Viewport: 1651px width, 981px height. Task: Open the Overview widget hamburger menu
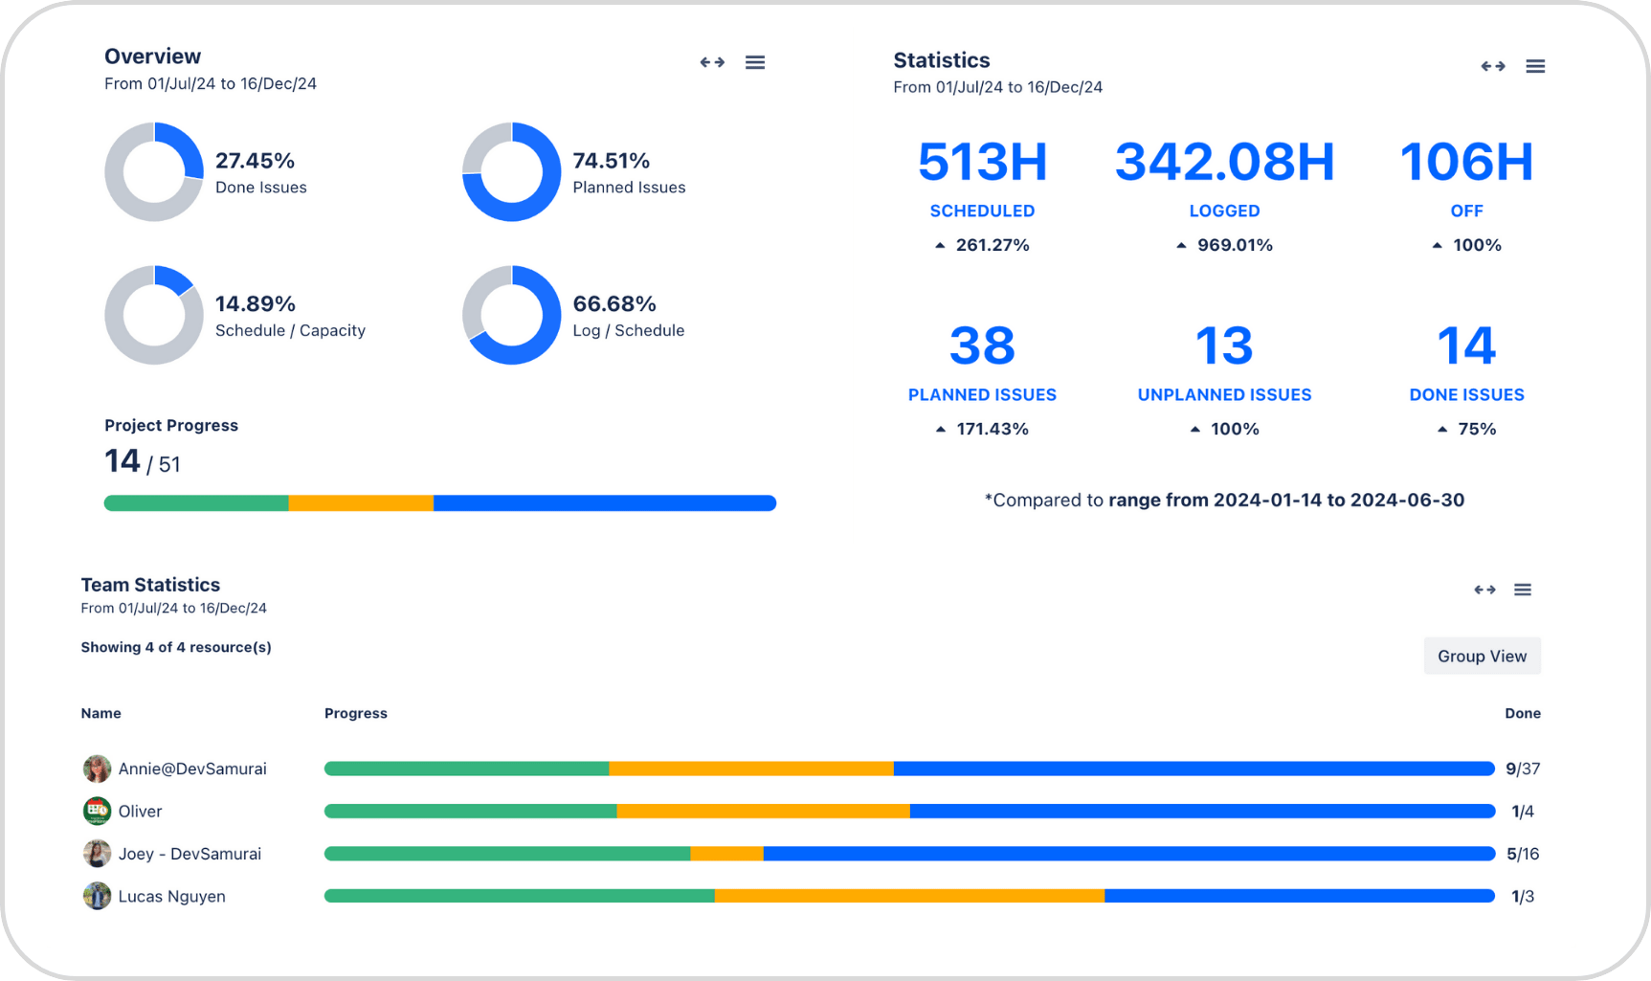[x=755, y=61]
